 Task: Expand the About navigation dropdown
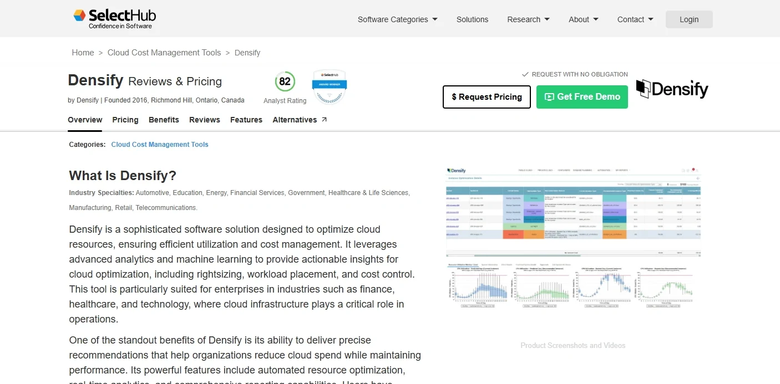point(583,19)
